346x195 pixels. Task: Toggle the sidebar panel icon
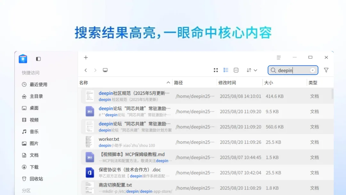(x=38, y=59)
